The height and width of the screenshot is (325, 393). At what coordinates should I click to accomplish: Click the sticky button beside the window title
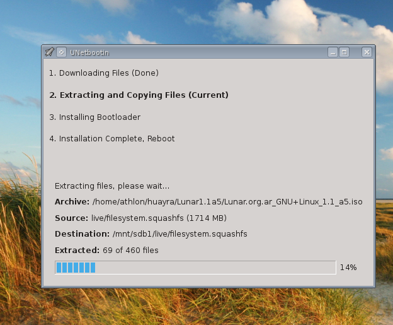coord(61,52)
